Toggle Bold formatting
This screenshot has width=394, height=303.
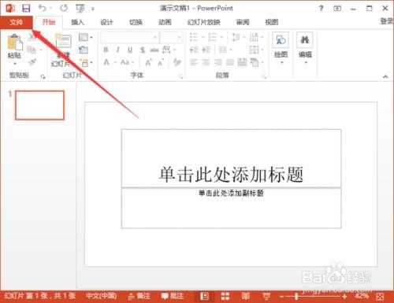click(106, 50)
